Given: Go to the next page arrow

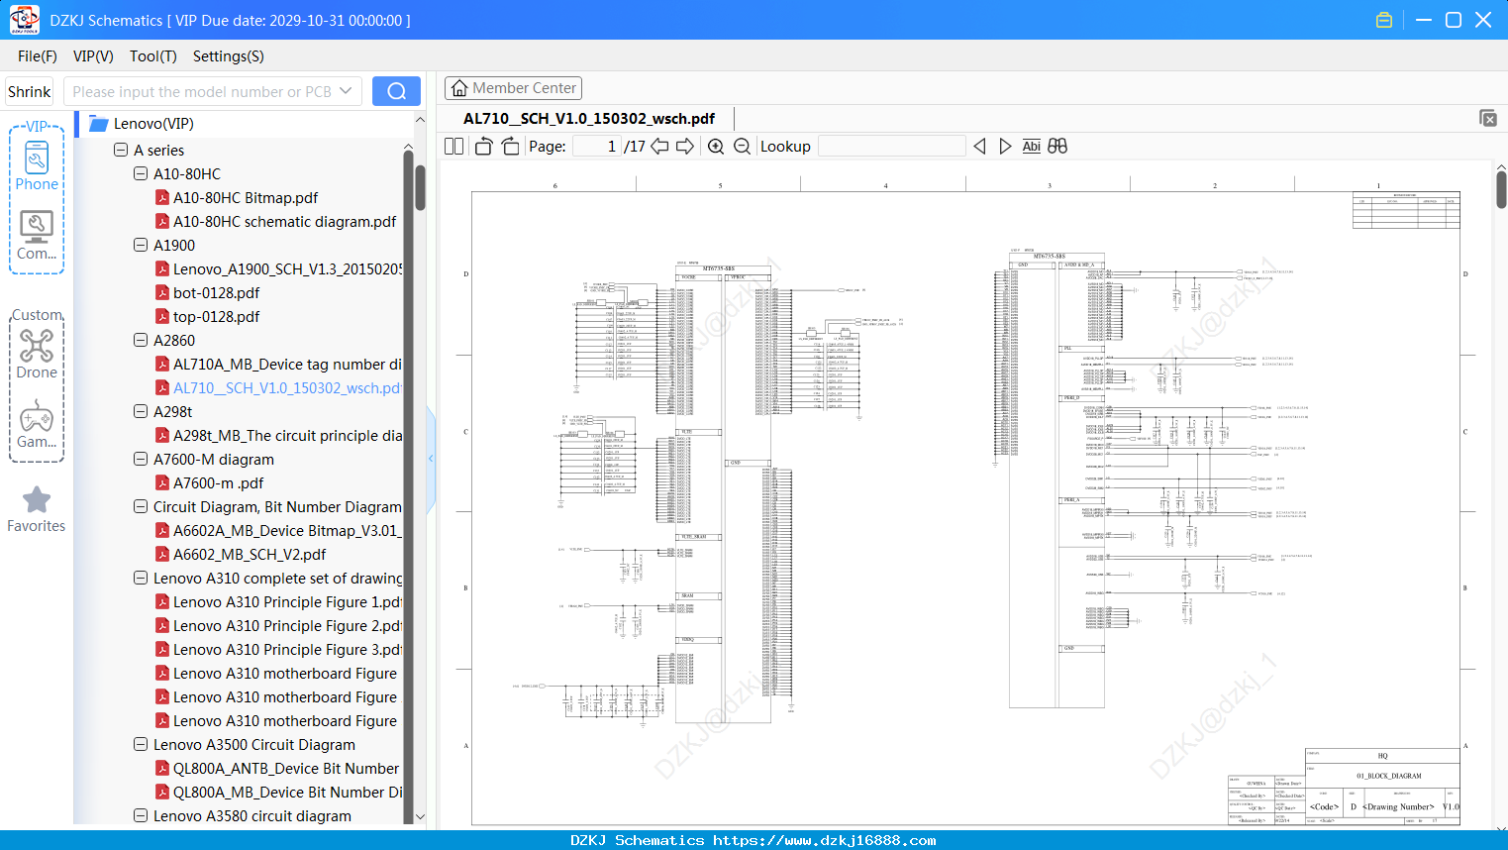Looking at the screenshot, I should 685,147.
